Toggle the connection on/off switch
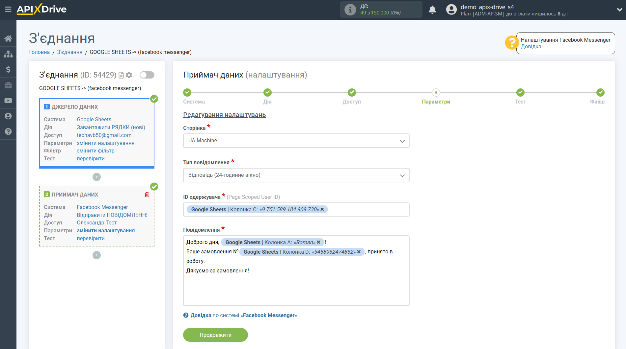Image resolution: width=626 pixels, height=349 pixels. coord(147,75)
